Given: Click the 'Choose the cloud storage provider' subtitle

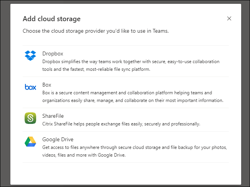Looking at the screenshot, I should pyautogui.click(x=95, y=31).
